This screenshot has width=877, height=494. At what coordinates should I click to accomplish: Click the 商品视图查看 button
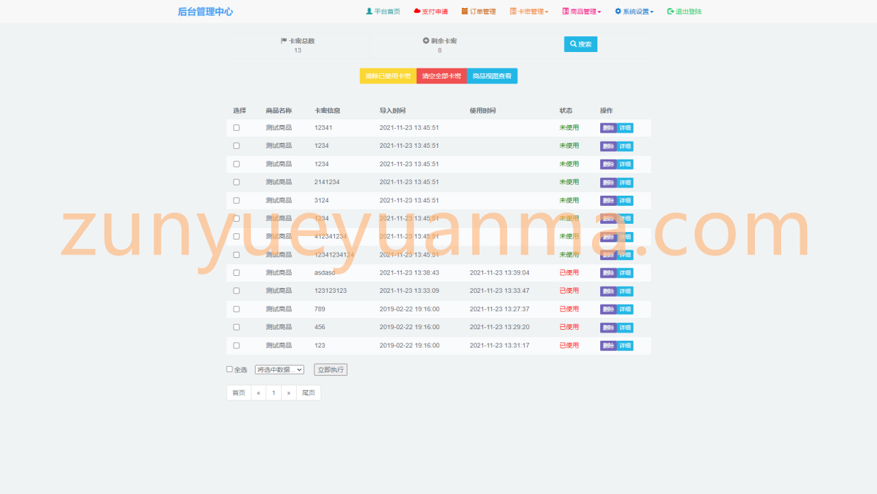492,76
